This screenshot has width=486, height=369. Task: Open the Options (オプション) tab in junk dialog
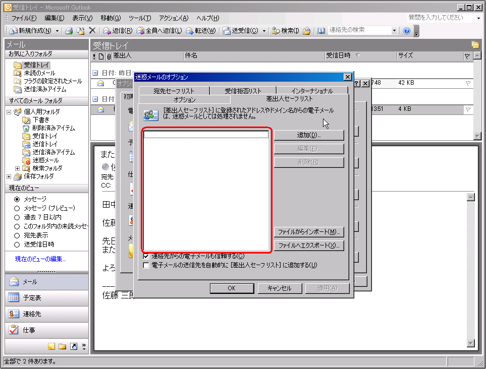[x=184, y=99]
